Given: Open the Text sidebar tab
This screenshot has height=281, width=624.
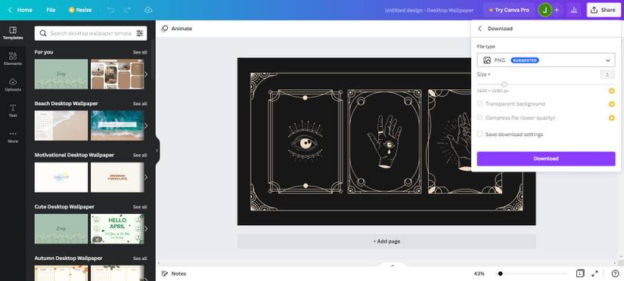Looking at the screenshot, I should pos(13,110).
